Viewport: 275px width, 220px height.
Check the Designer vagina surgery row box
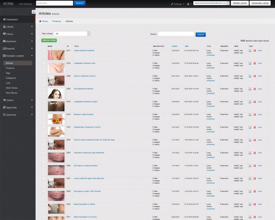pyautogui.click(x=44, y=115)
